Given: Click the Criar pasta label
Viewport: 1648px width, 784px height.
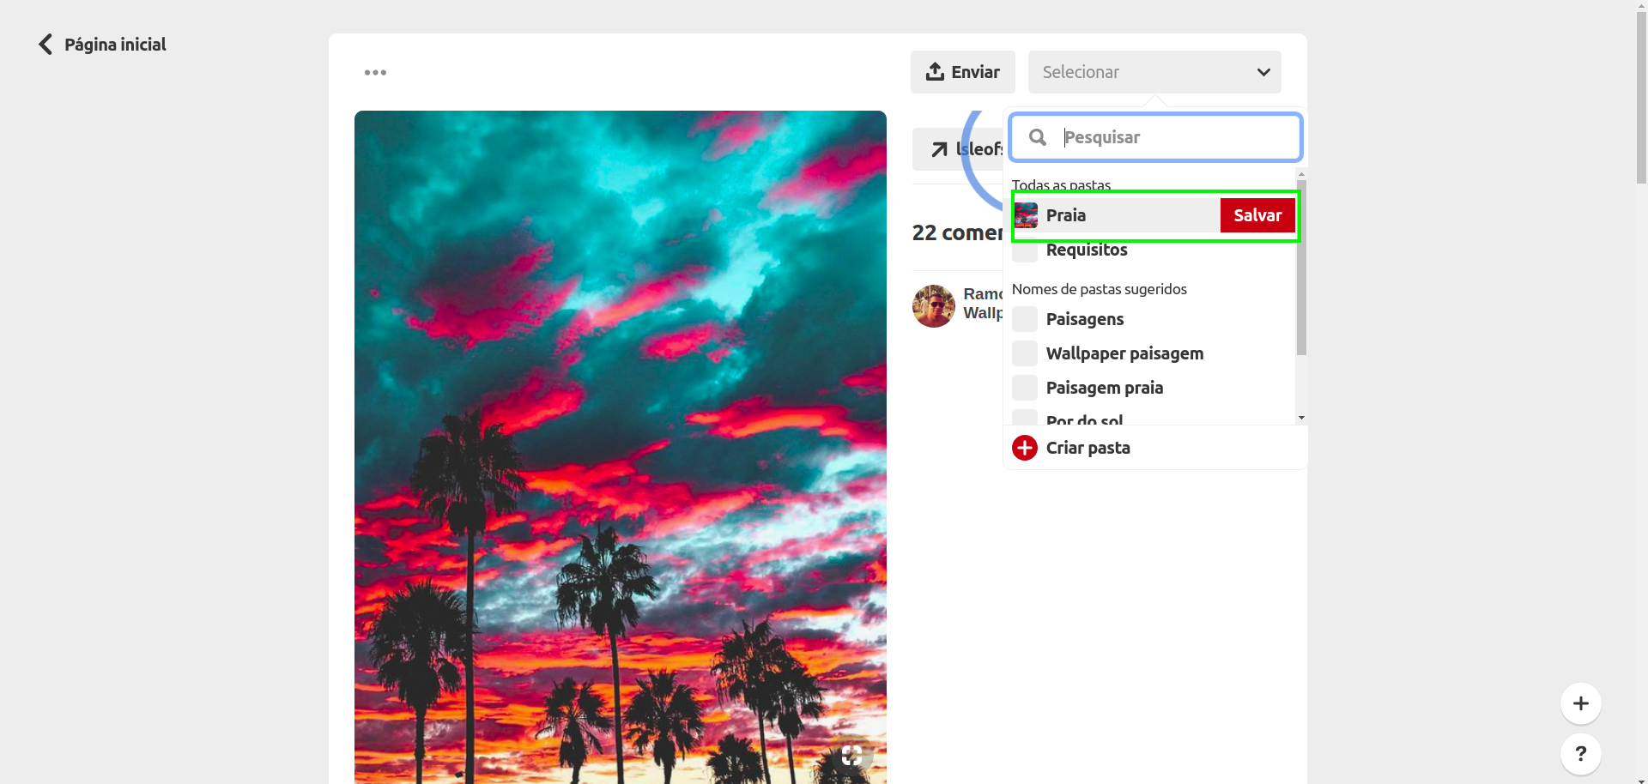Looking at the screenshot, I should [1088, 448].
